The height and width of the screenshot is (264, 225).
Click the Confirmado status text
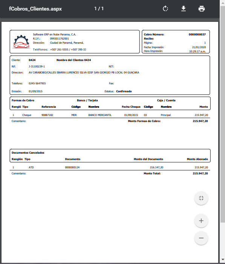coord(124,91)
